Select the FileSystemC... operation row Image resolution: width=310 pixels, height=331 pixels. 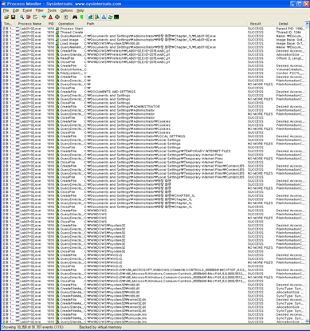click(154, 73)
